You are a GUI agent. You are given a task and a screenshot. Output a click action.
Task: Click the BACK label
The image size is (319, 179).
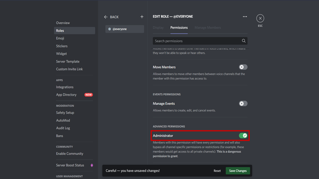(x=114, y=17)
